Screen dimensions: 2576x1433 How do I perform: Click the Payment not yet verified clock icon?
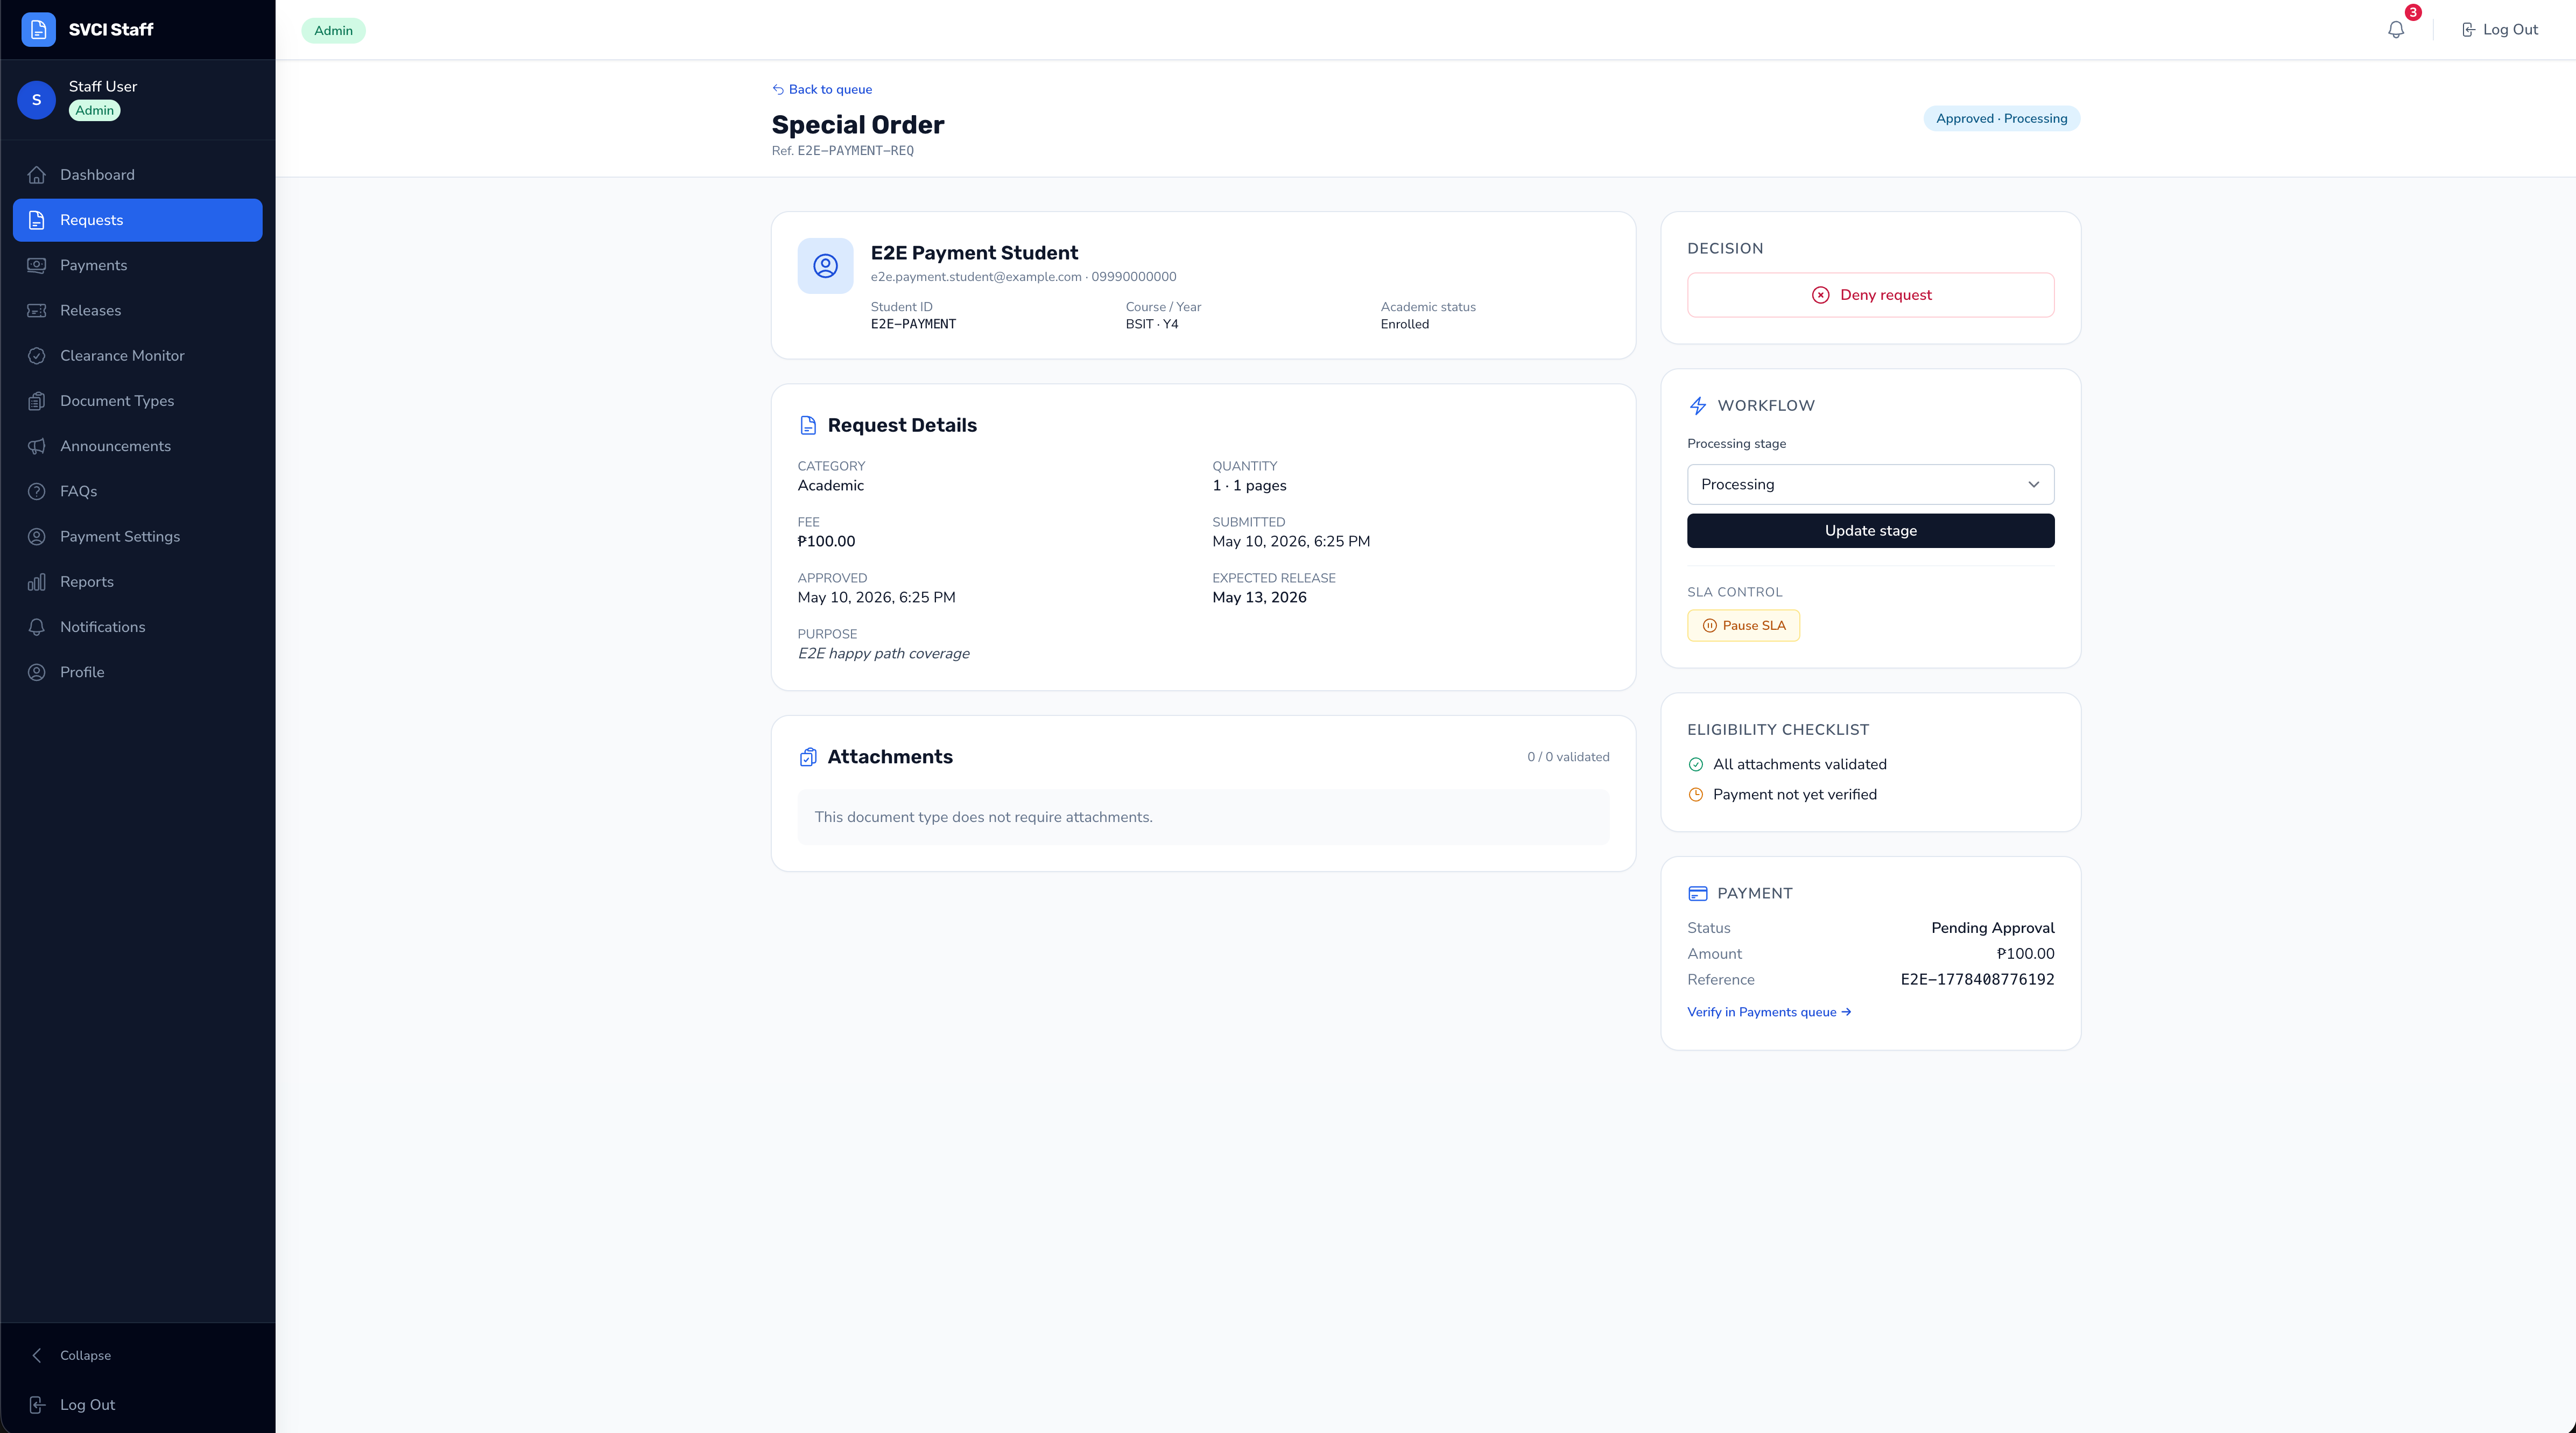[x=1696, y=795]
